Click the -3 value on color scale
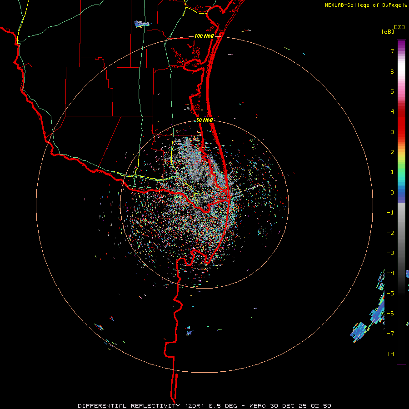This screenshot has height=409, width=409. (x=390, y=253)
